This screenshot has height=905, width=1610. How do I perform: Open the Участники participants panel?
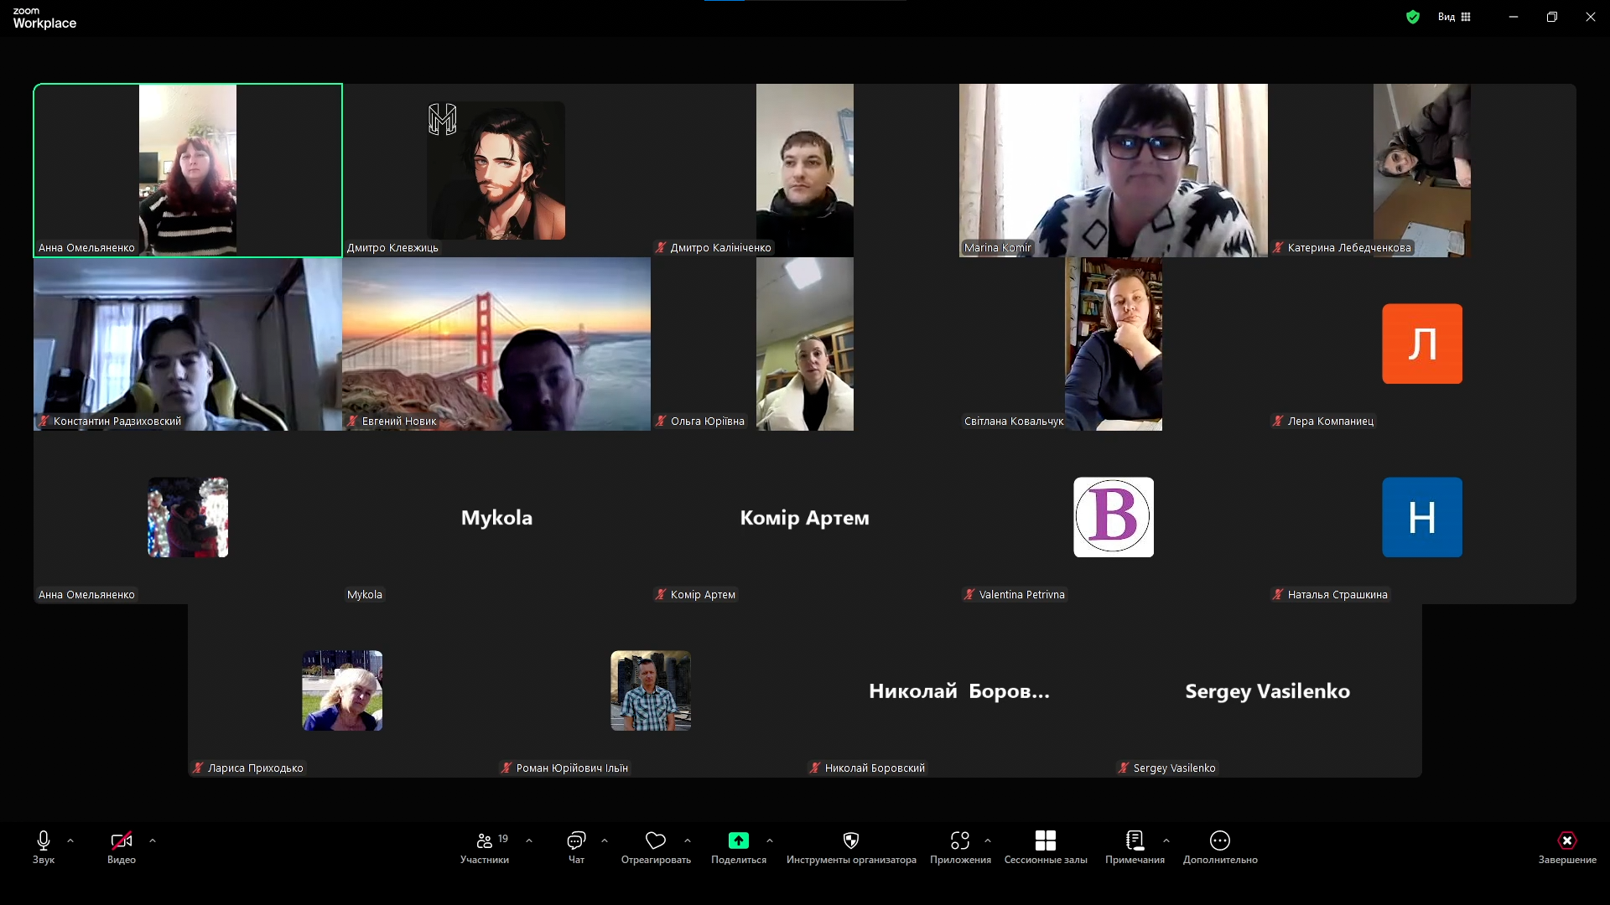[x=484, y=846]
